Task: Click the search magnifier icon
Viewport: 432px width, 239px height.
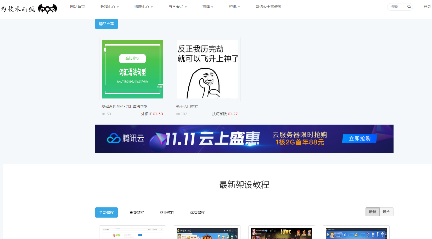Action: click(x=409, y=7)
